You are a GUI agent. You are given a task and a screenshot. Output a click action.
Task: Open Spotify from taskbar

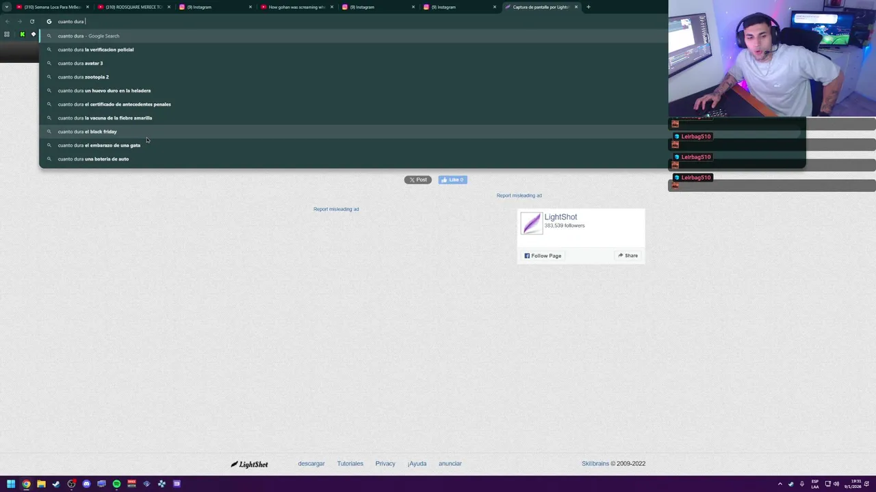pos(116,484)
